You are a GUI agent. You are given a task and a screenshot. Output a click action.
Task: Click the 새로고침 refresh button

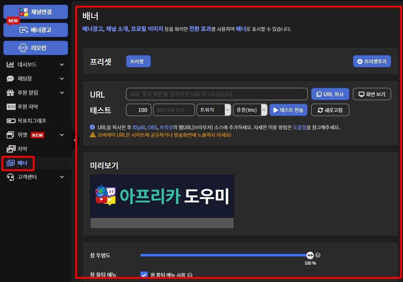[330, 110]
